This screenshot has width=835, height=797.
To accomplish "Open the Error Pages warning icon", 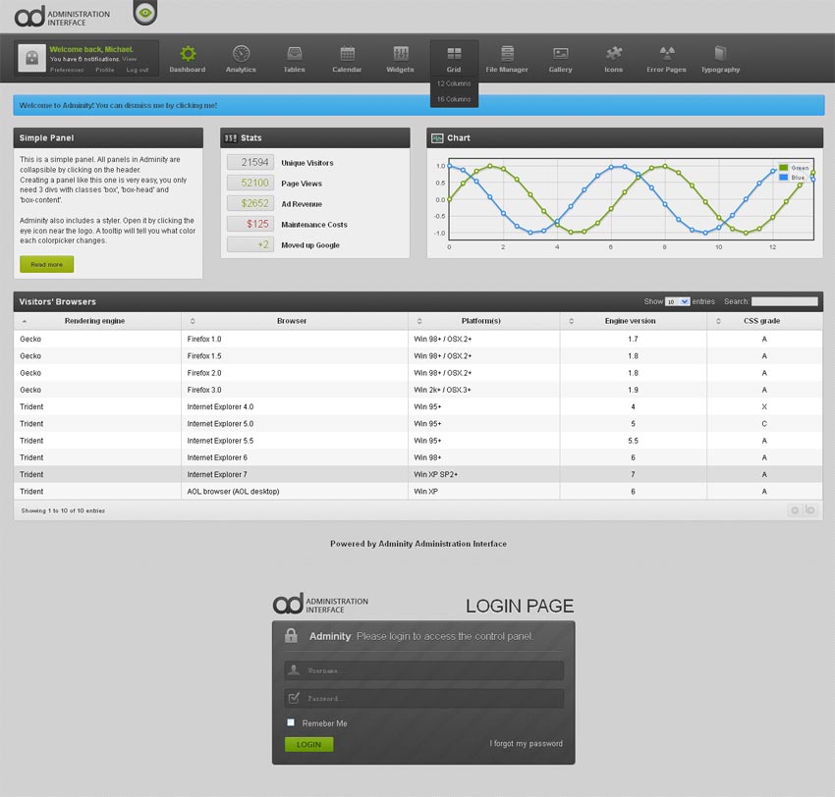I will 666,54.
